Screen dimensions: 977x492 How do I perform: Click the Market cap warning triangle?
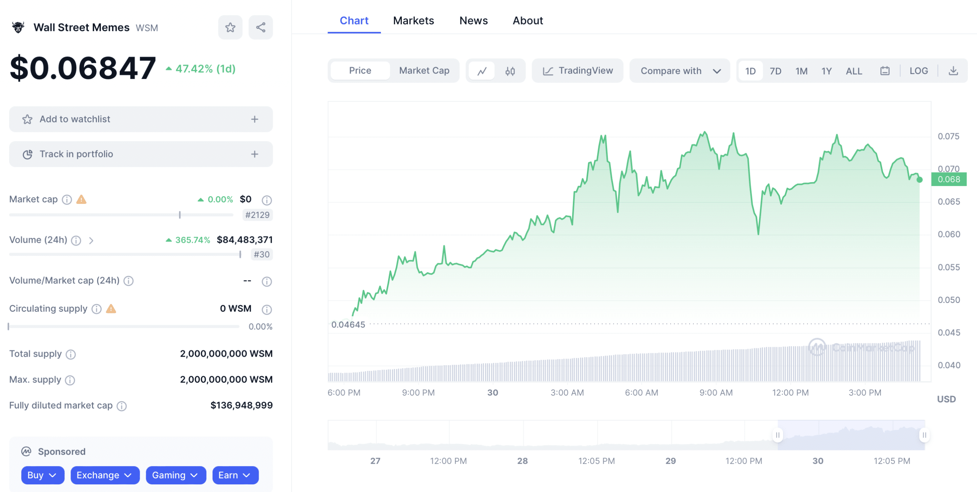pos(81,199)
